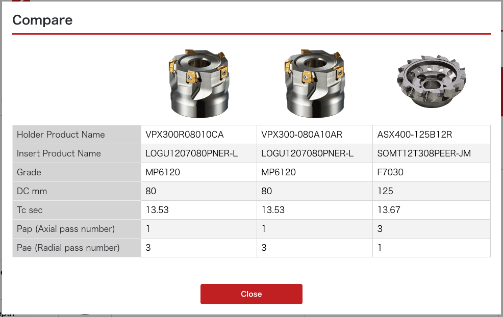Click the SOMT12T308PEER-JM insert name
Image resolution: width=503 pixels, height=317 pixels.
[424, 153]
